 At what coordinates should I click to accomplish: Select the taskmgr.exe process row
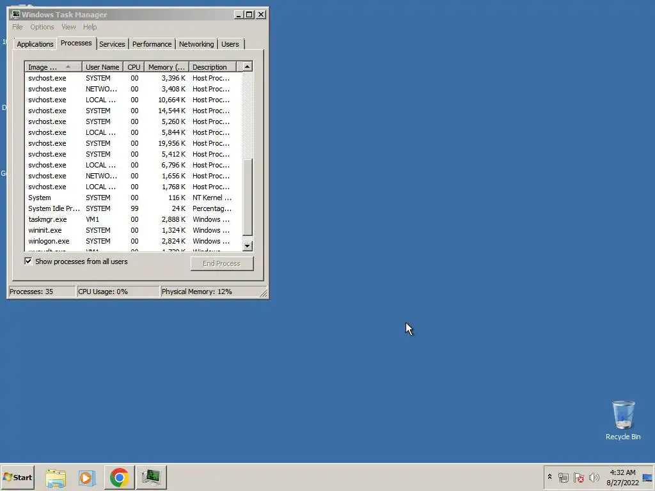click(x=134, y=219)
